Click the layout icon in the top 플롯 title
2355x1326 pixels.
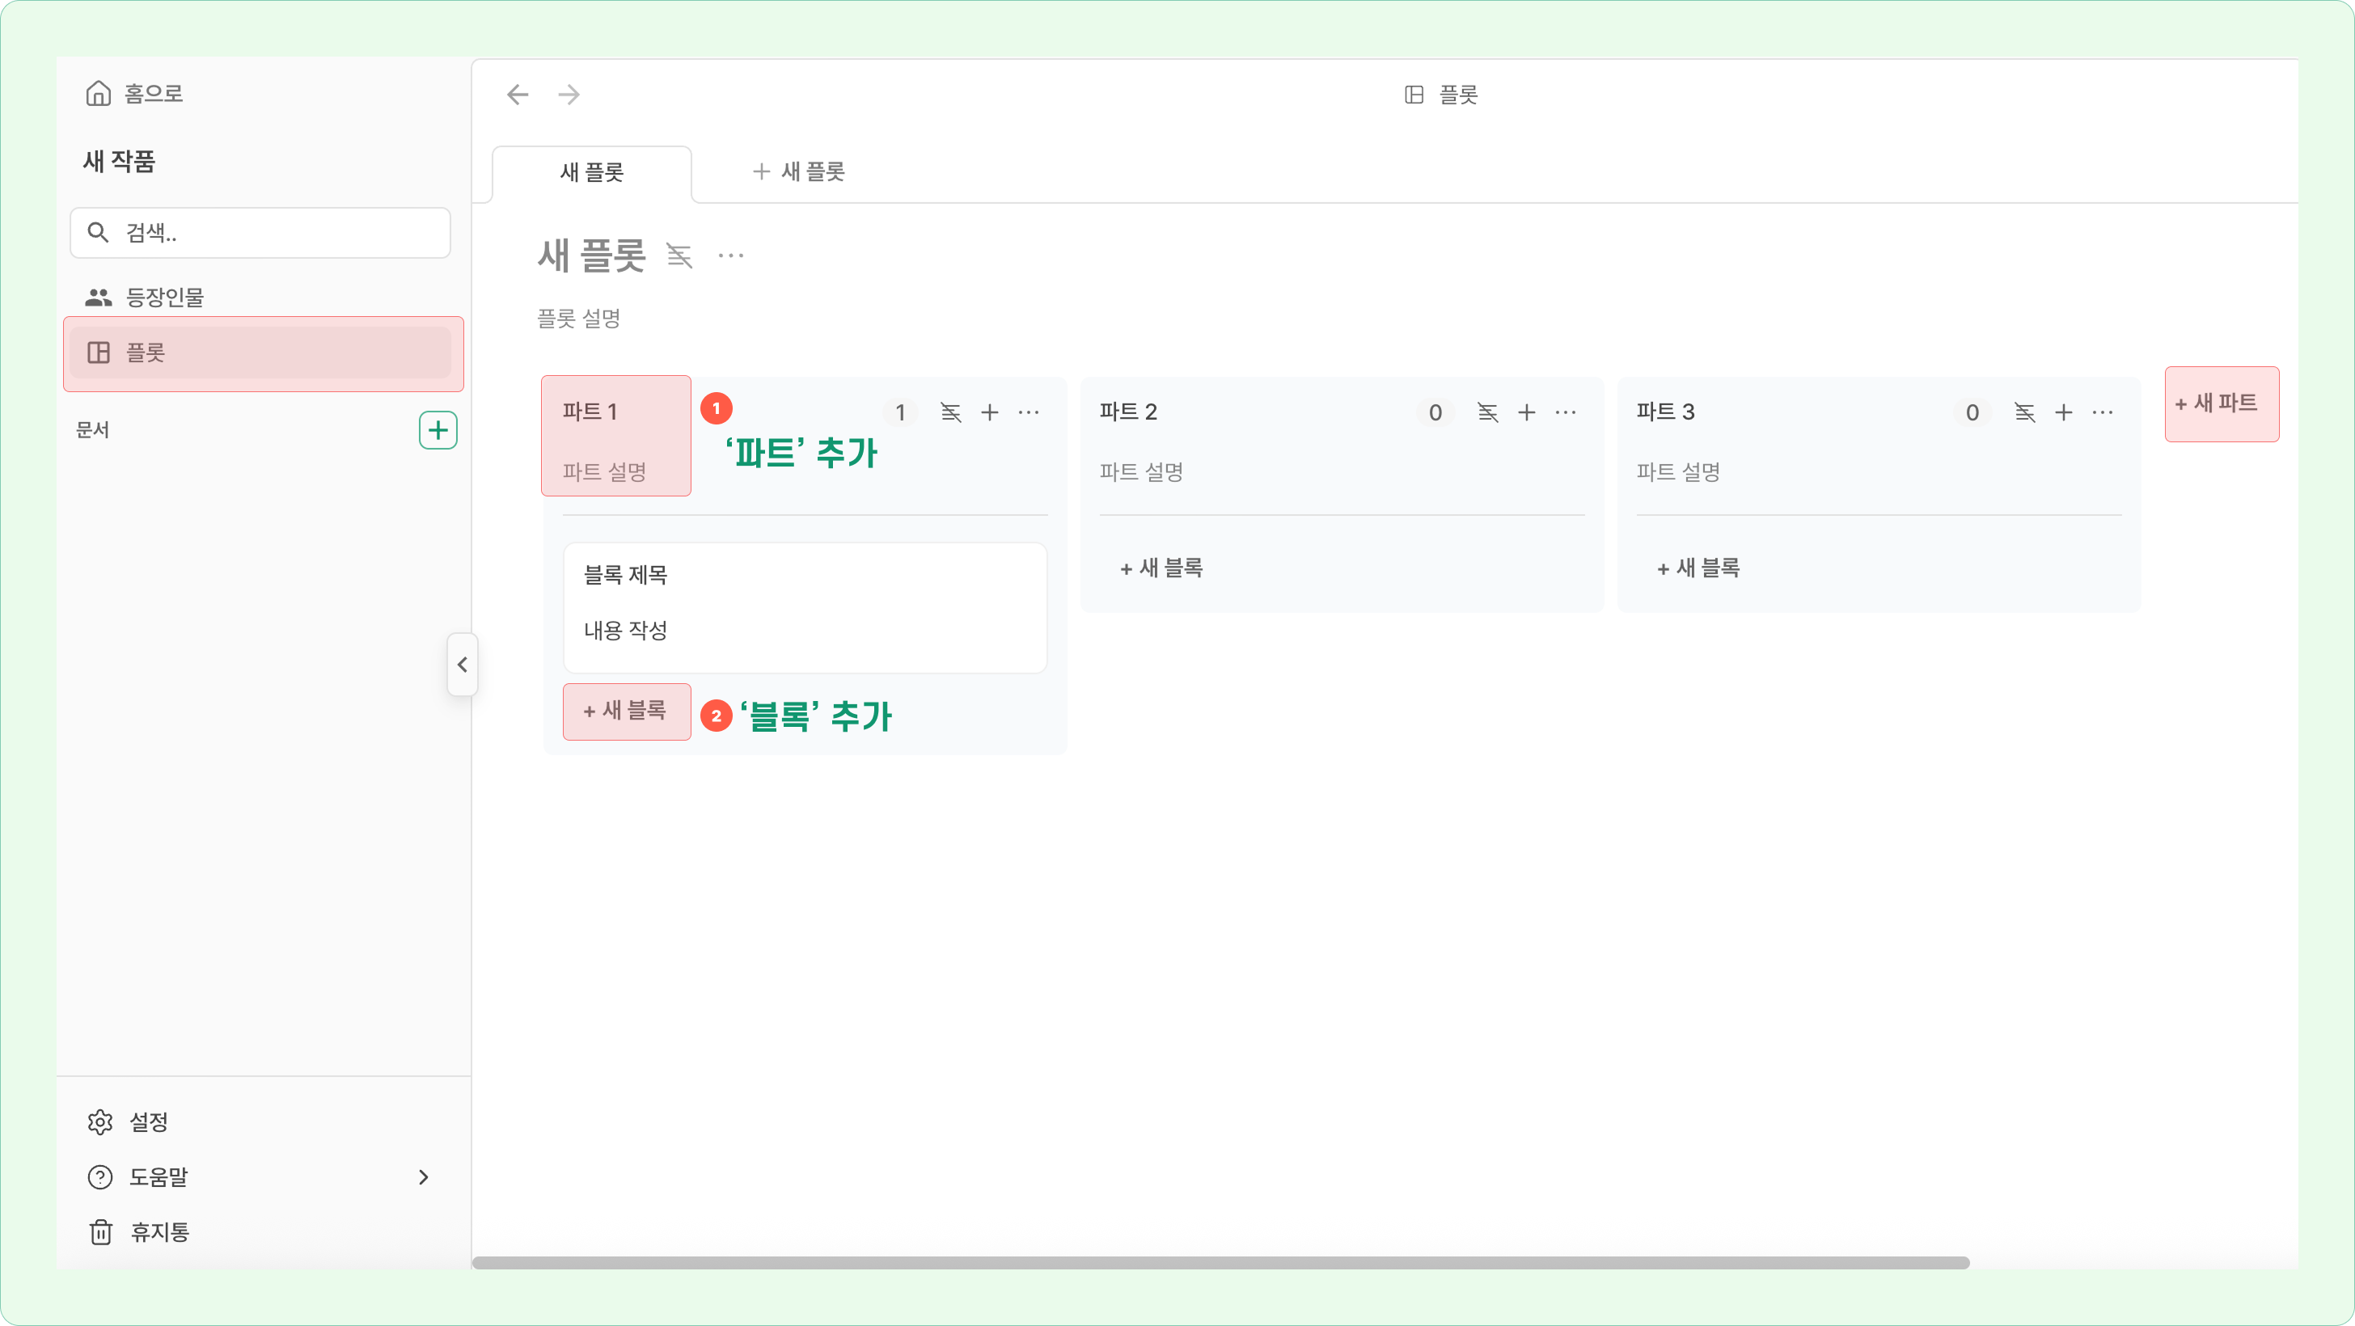pyautogui.click(x=1414, y=95)
